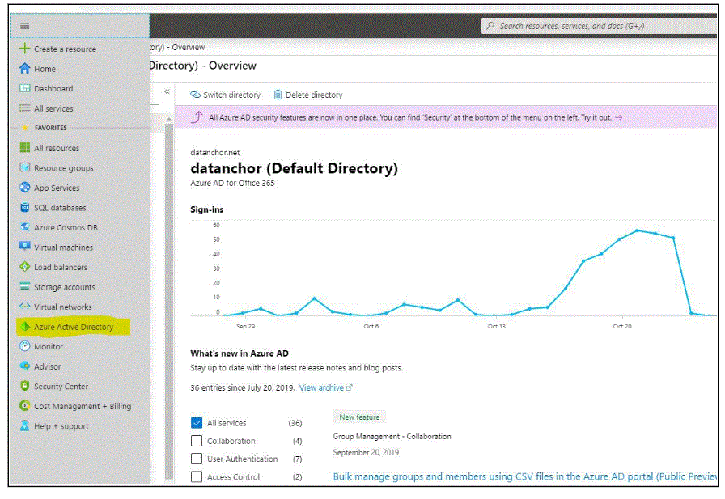Click the Create a resource plus icon

point(24,48)
